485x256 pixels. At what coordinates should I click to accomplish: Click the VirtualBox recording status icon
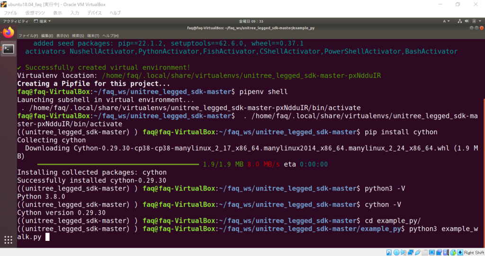(x=439, y=252)
